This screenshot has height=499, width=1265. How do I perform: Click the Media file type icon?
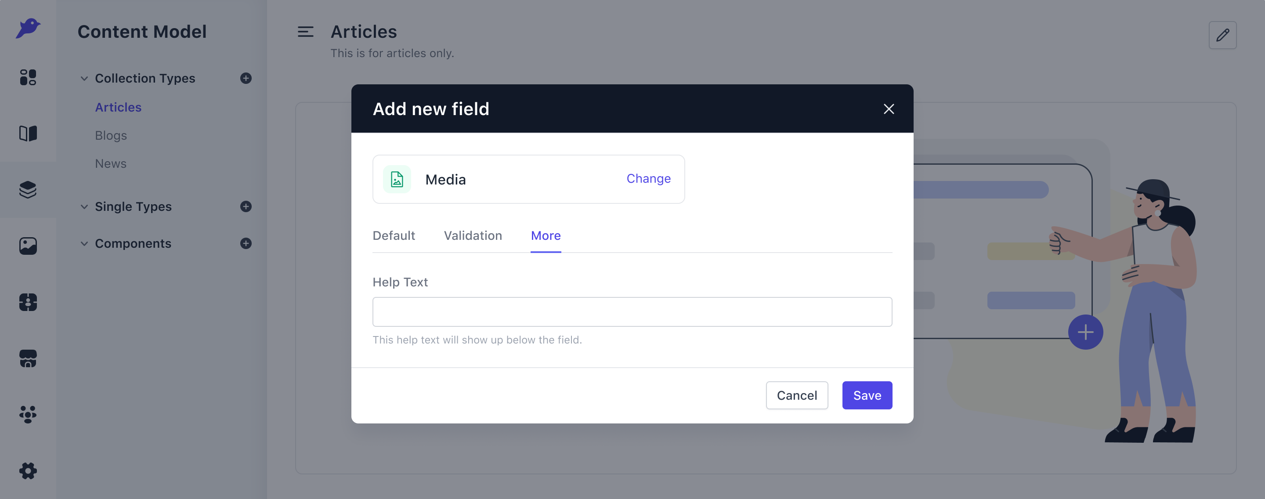(x=397, y=179)
